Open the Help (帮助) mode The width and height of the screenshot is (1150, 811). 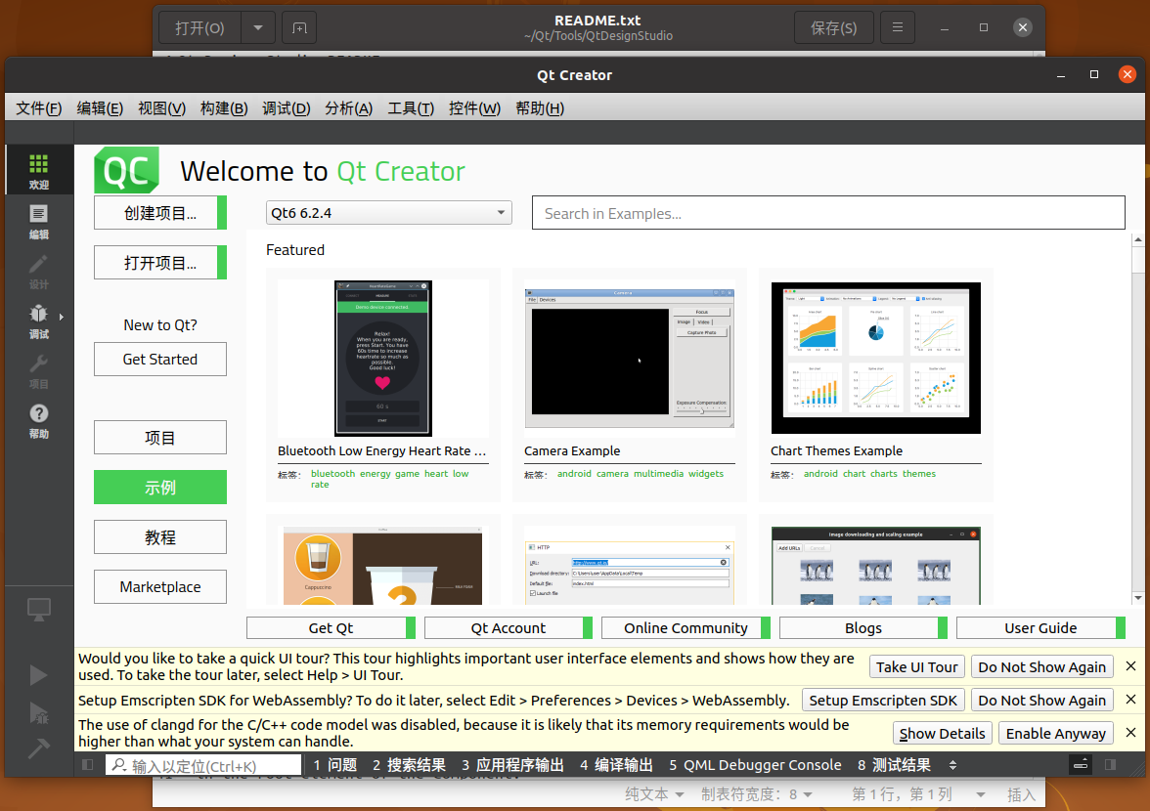pyautogui.click(x=39, y=420)
